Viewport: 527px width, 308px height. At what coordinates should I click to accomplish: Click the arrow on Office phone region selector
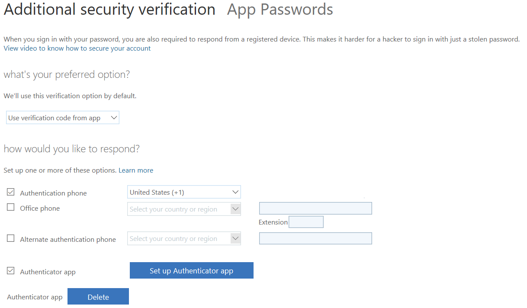pyautogui.click(x=235, y=209)
